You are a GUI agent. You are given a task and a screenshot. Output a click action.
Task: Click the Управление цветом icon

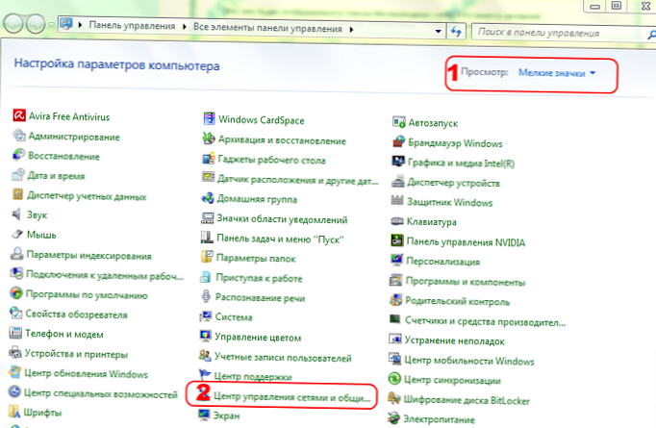(206, 336)
